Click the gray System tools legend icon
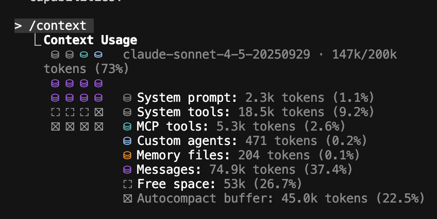This screenshot has height=219, width=437. (x=127, y=112)
